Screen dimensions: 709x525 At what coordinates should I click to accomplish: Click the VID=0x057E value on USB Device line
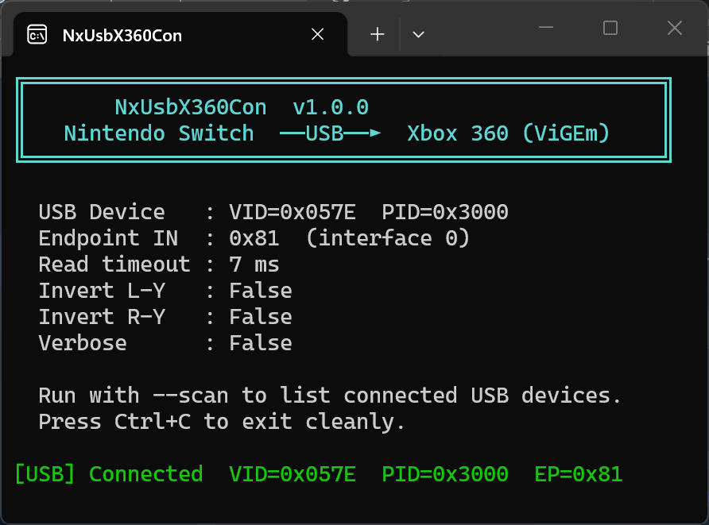pos(293,212)
